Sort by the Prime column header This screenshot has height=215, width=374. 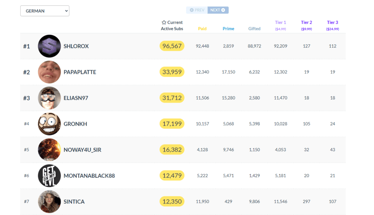pos(228,29)
